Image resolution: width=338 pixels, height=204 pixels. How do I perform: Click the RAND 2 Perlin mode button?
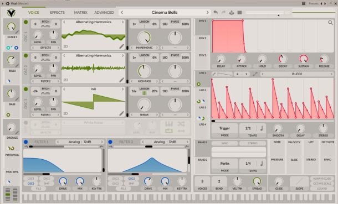(x=224, y=164)
